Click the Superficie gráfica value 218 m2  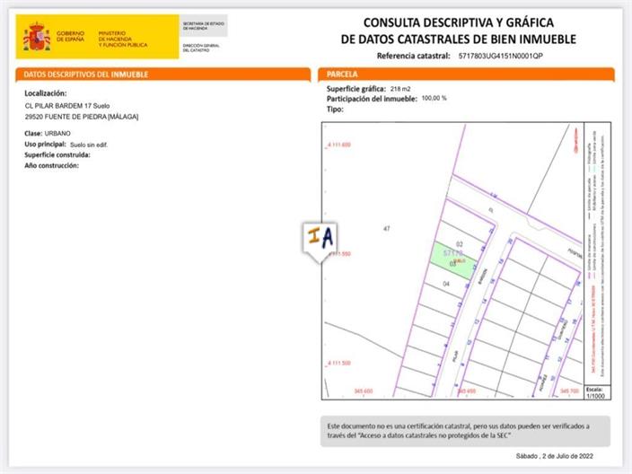pyautogui.click(x=400, y=89)
